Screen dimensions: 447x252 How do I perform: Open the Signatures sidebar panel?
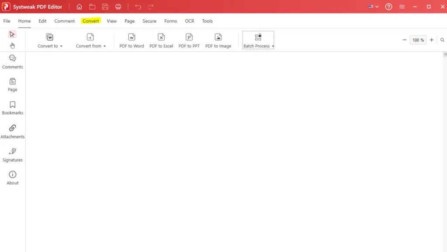point(13,155)
